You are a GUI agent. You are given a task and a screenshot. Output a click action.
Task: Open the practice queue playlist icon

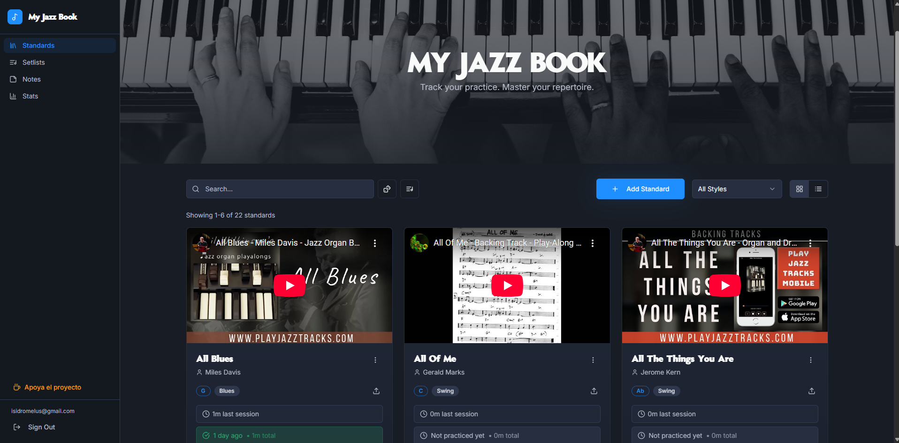pos(409,189)
